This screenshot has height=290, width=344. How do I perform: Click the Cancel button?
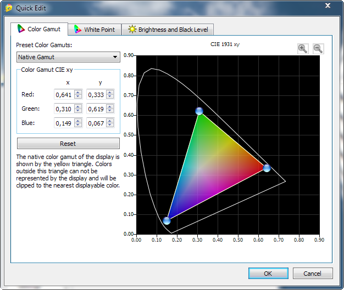[x=312, y=273]
